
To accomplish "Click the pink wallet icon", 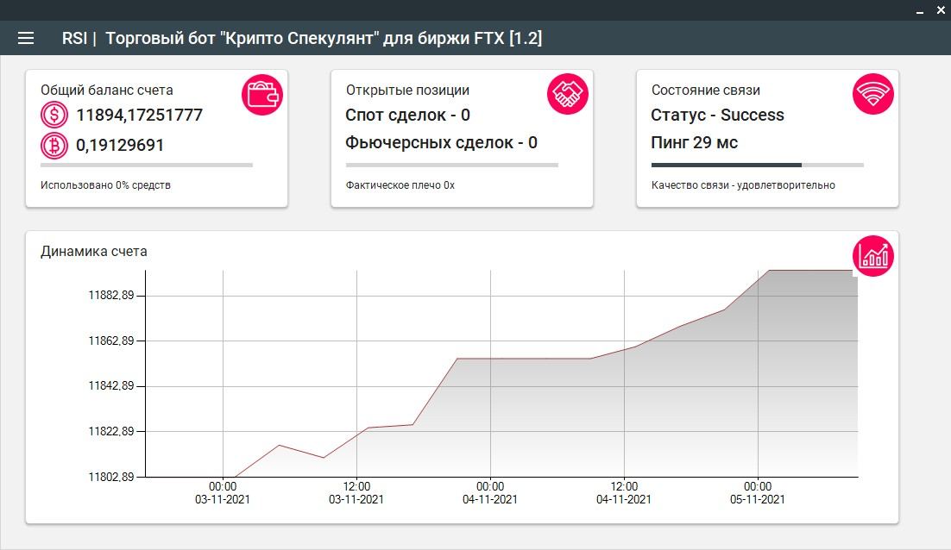I will pyautogui.click(x=262, y=95).
